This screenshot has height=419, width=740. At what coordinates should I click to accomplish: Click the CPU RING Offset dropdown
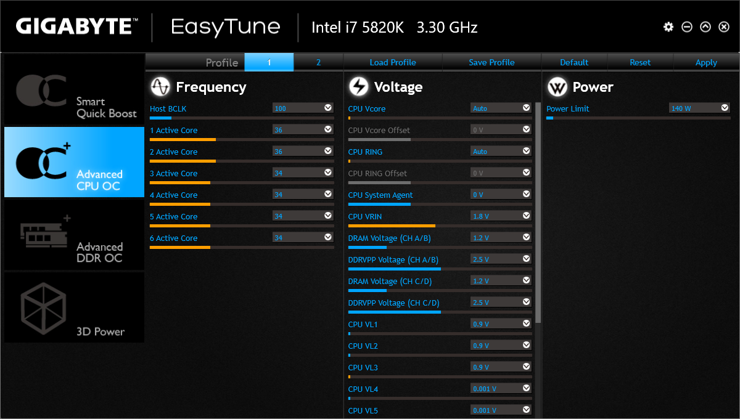pos(501,173)
